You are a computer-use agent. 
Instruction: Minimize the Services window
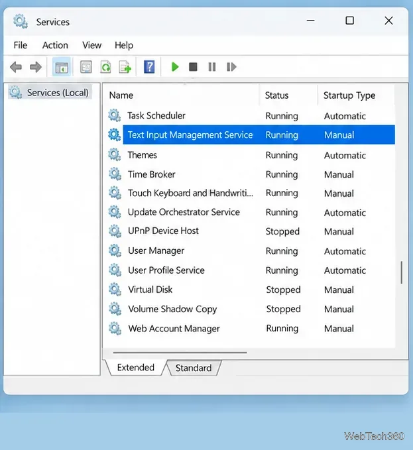pyautogui.click(x=310, y=21)
